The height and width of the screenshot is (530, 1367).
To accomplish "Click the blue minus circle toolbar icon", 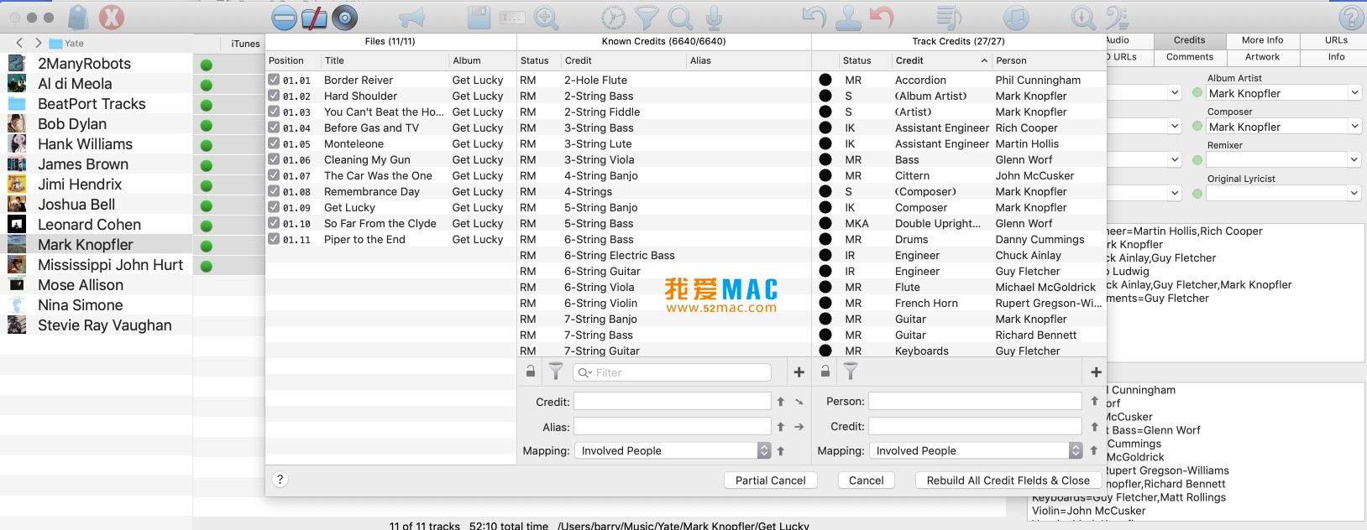I will 285,18.
